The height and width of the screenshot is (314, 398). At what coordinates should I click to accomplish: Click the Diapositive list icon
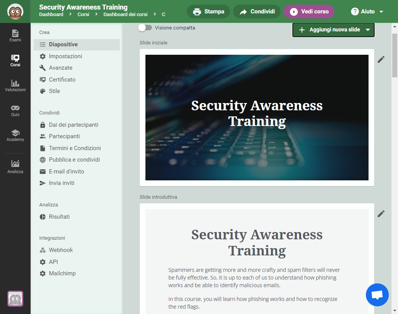(42, 44)
